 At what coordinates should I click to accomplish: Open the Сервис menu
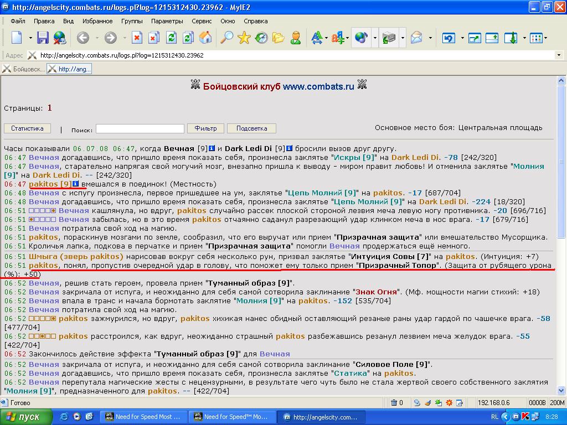(202, 21)
